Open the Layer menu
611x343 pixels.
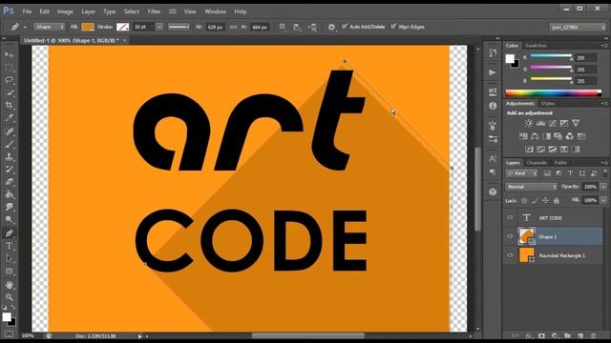(88, 11)
